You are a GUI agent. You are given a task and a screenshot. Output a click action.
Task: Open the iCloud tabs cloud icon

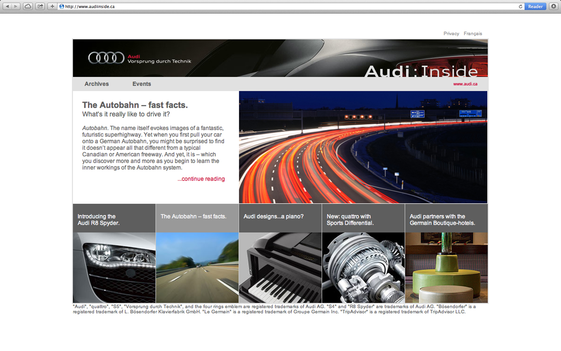(x=28, y=6)
